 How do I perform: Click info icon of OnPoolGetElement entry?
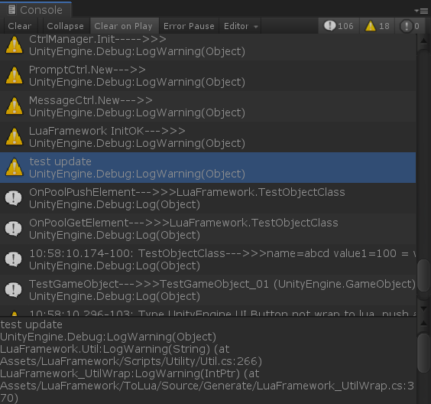14,229
